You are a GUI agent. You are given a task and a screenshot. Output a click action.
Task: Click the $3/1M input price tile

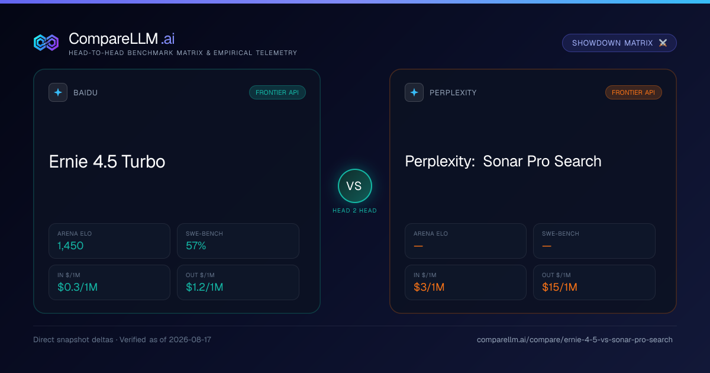point(466,282)
